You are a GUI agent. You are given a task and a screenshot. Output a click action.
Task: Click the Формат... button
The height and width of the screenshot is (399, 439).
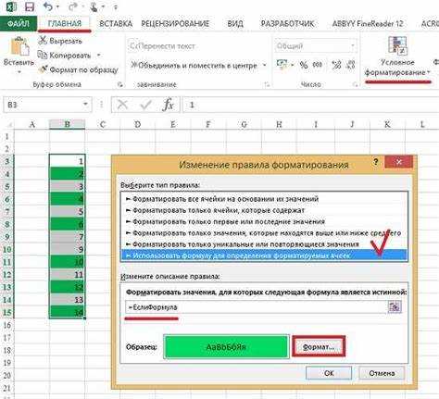[319, 347]
